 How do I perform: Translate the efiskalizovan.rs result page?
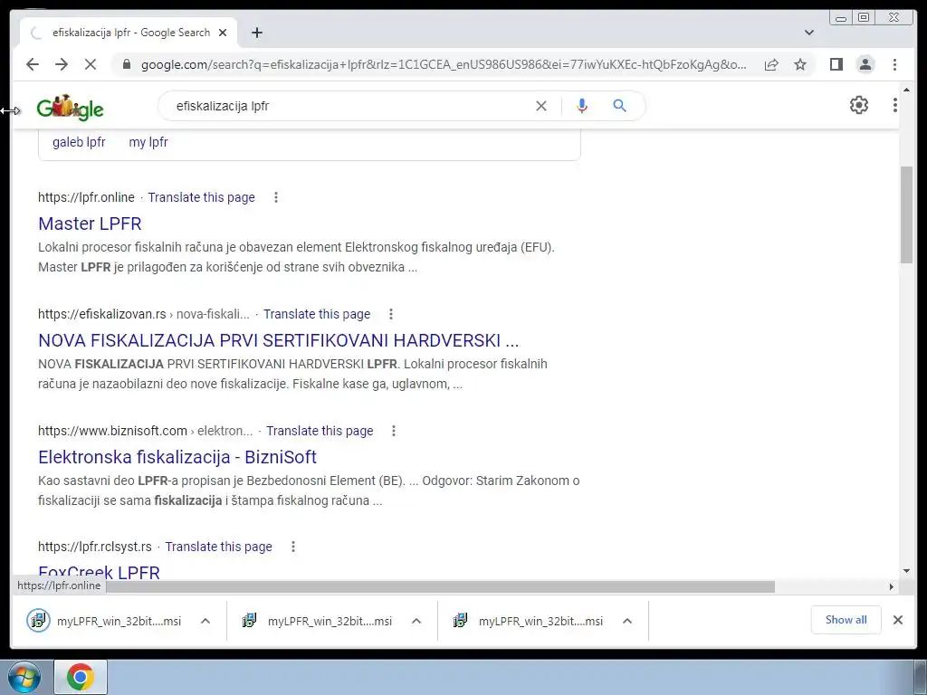pos(317,314)
